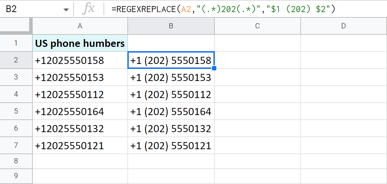Select row 6 header

coord(16,128)
